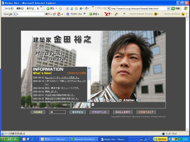Screen dimensions: 190x142
Task: Switch to Microsoft ActiveSync taskbar item
Action: point(83,139)
